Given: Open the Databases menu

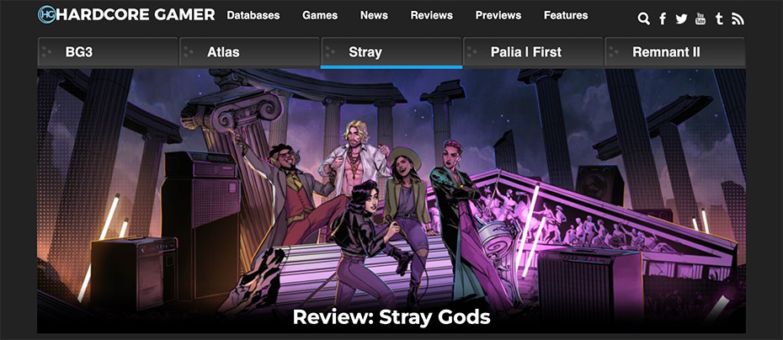Looking at the screenshot, I should point(253,15).
